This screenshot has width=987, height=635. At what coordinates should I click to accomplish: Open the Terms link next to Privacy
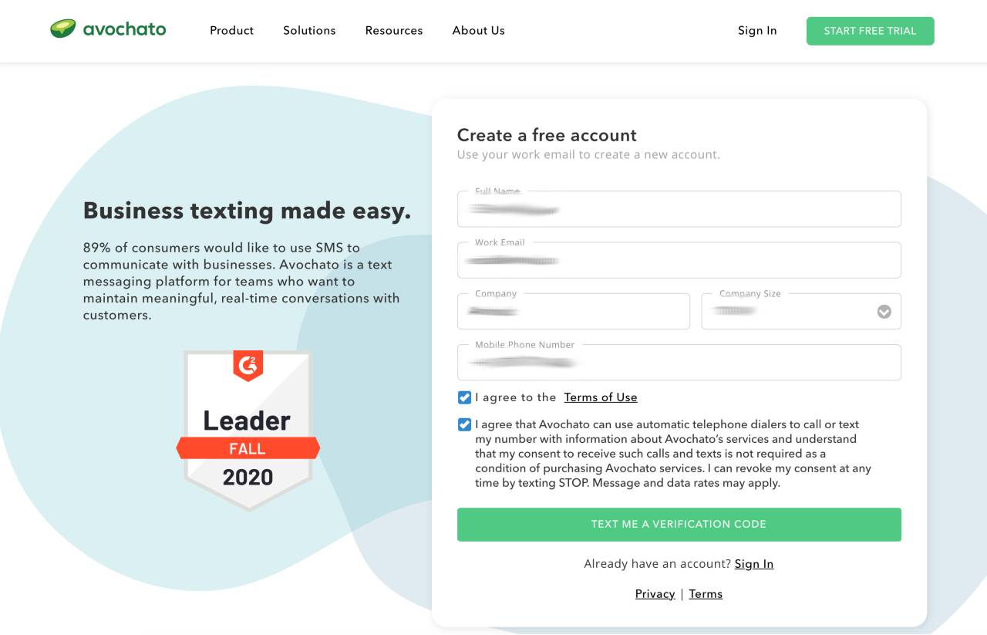[x=706, y=594]
